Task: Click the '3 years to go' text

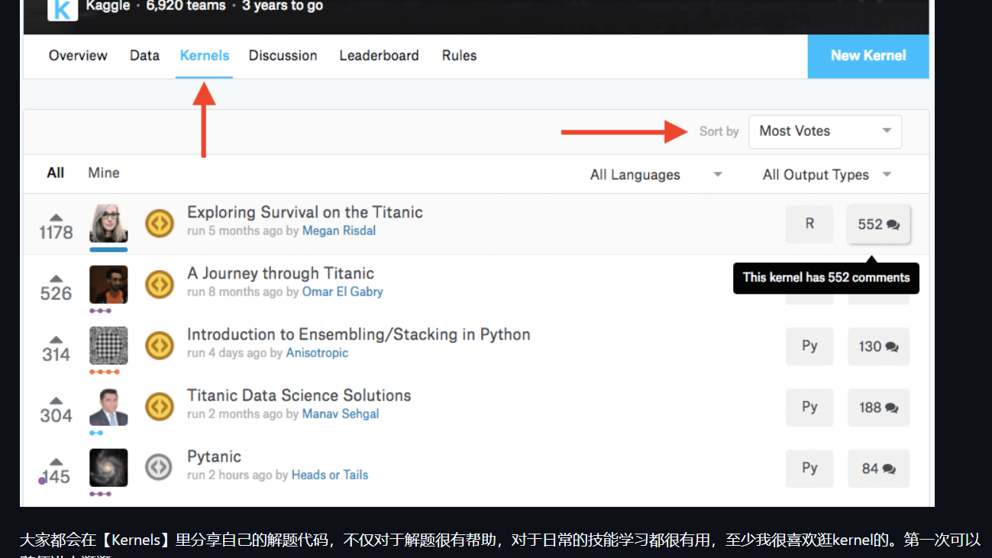Action: point(283,6)
